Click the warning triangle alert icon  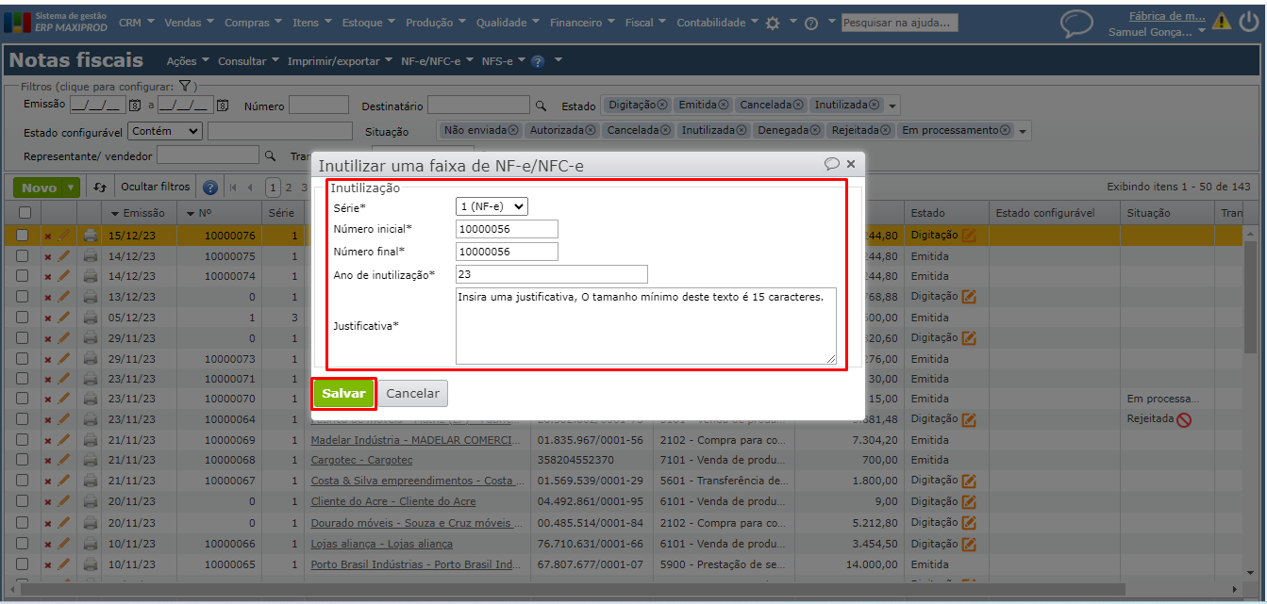coord(1222,21)
